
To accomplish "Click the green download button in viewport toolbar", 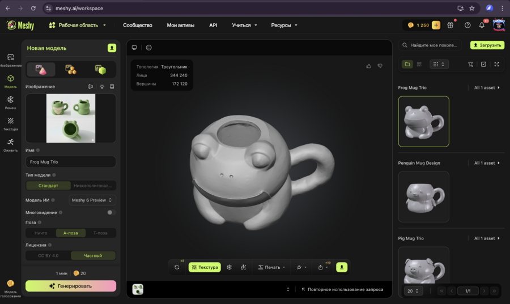I will [x=342, y=267].
